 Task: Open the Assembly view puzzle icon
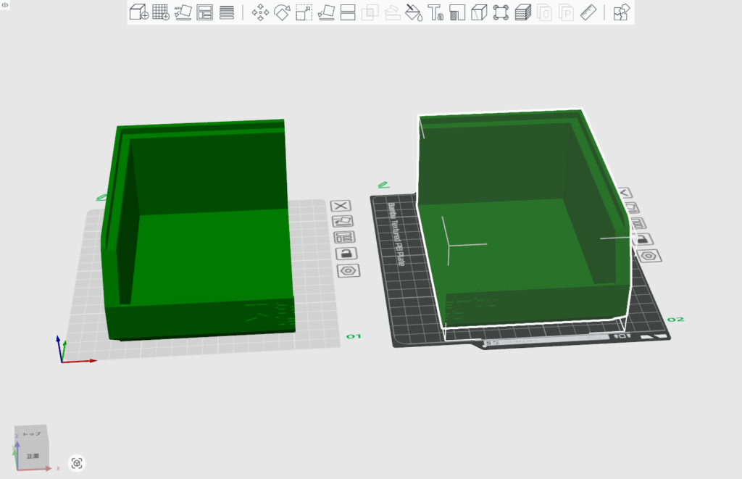[621, 12]
